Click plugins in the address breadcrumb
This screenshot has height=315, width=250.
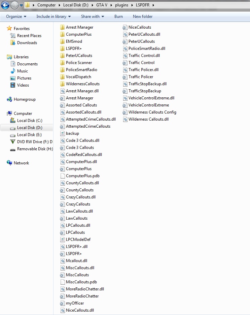coord(121,5)
